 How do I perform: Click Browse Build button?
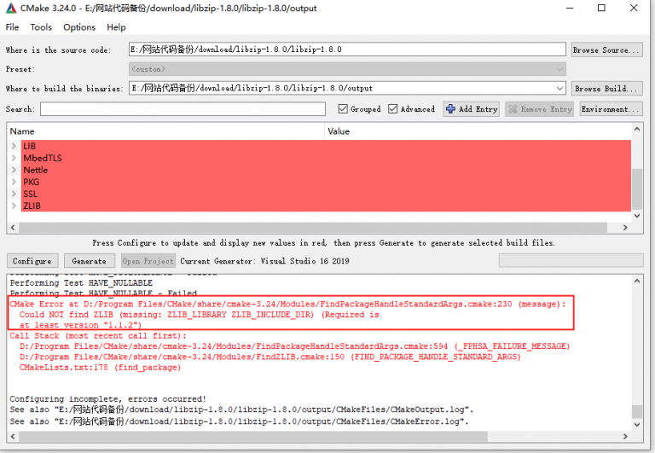coord(606,89)
